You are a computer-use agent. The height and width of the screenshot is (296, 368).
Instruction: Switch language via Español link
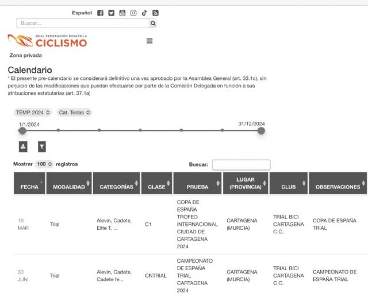pyautogui.click(x=82, y=13)
